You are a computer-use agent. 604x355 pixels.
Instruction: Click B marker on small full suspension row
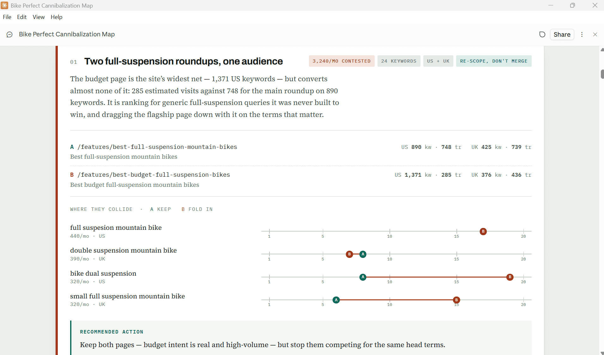pos(456,300)
